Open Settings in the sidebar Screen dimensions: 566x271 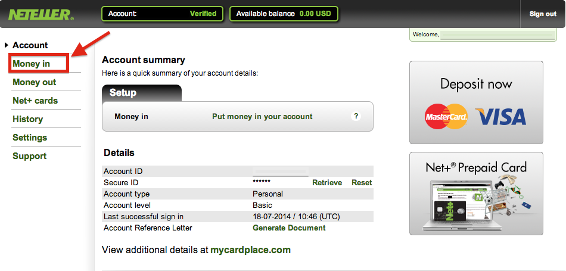[x=30, y=138]
